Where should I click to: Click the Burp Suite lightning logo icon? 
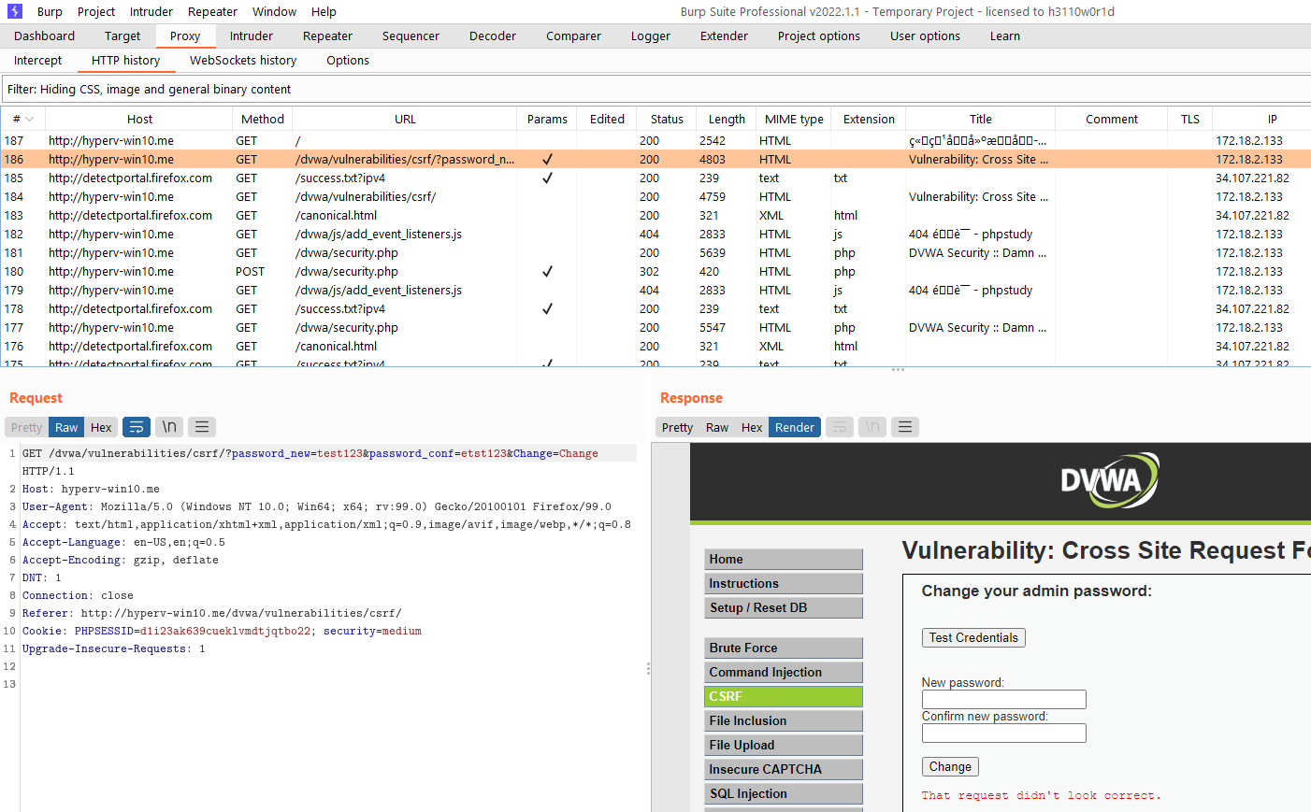click(x=15, y=11)
